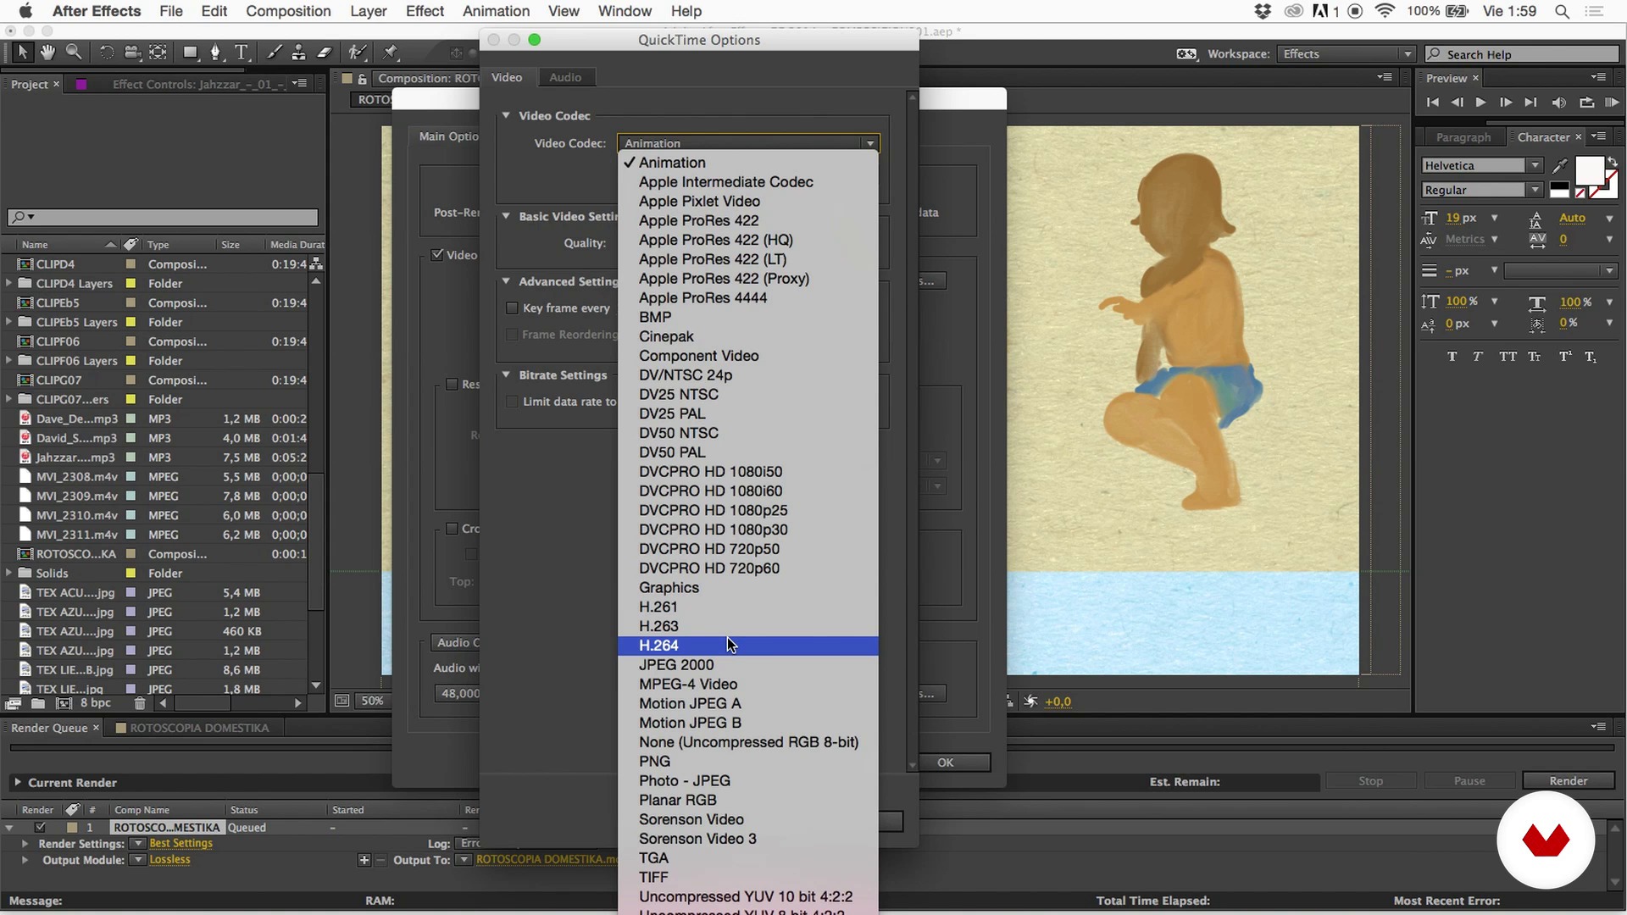Toggle composition viewer lock icon
Image resolution: width=1627 pixels, height=915 pixels.
point(363,79)
